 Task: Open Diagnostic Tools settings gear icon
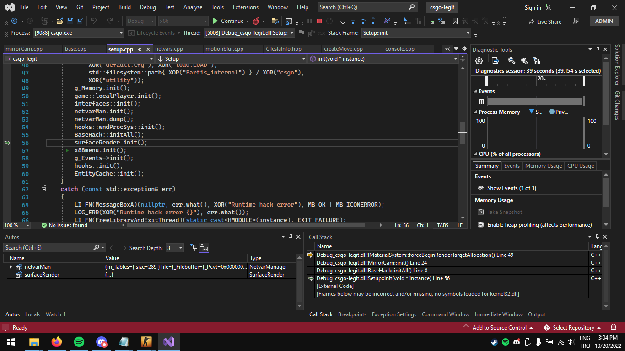pyautogui.click(x=478, y=60)
